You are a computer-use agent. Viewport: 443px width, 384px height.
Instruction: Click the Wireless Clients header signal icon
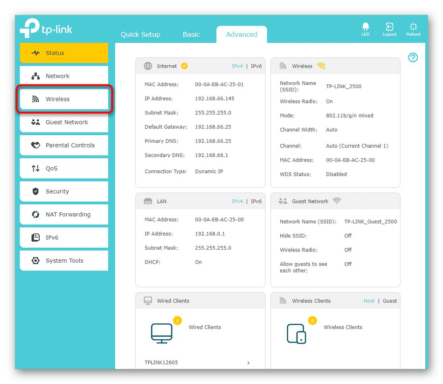pos(283,300)
